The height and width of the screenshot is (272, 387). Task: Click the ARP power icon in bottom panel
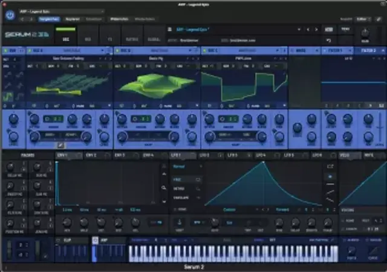(x=96, y=240)
